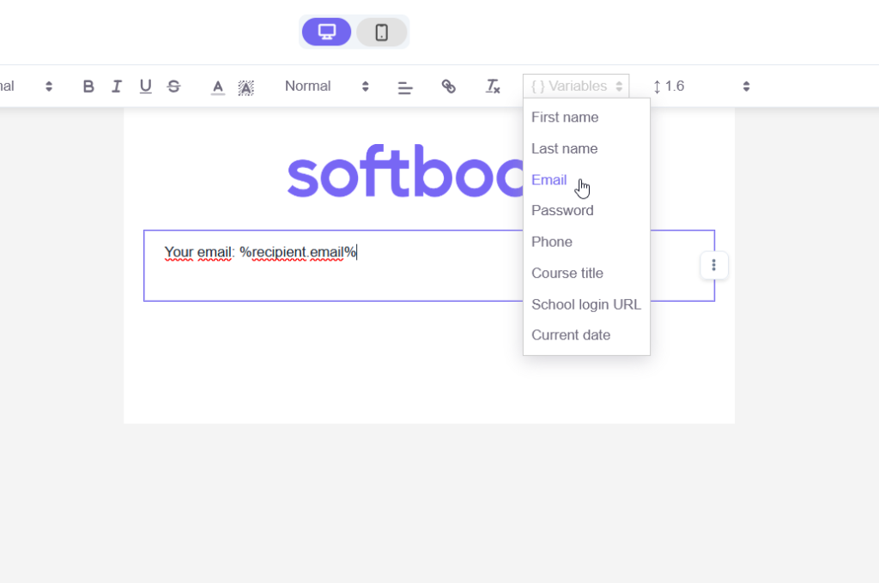Insert the First name variable
The width and height of the screenshot is (879, 583).
point(565,117)
